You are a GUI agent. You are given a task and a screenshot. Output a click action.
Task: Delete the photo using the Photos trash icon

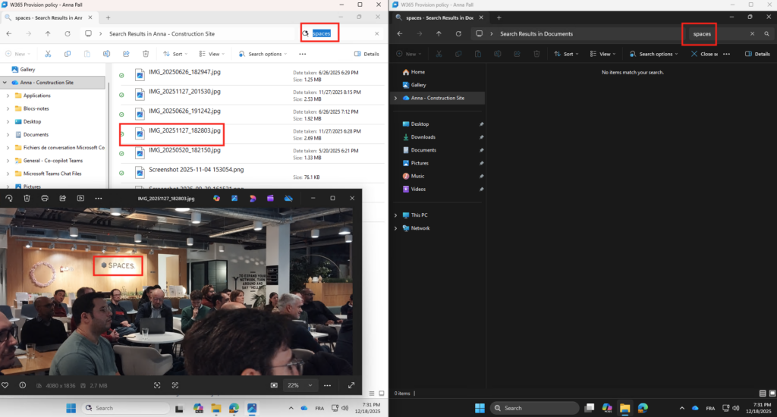(27, 198)
